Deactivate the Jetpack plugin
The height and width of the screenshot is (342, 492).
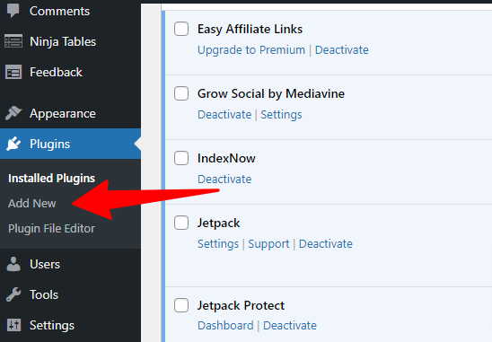pyautogui.click(x=326, y=244)
